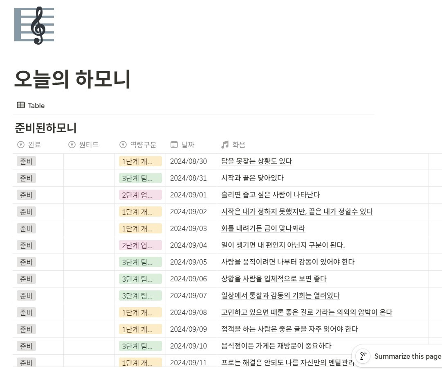
Task: Click the calendar icon in 날짜 header
Action: coord(174,145)
